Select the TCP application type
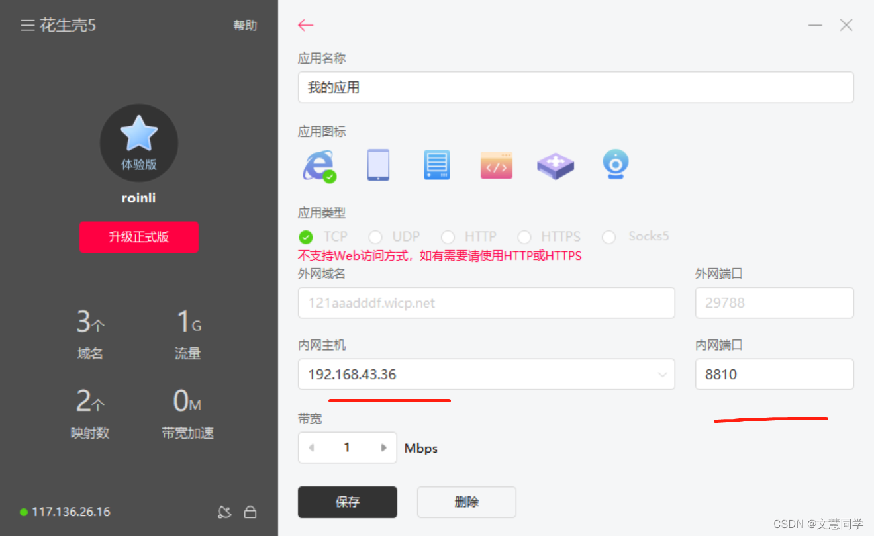The height and width of the screenshot is (536, 874). [x=306, y=236]
